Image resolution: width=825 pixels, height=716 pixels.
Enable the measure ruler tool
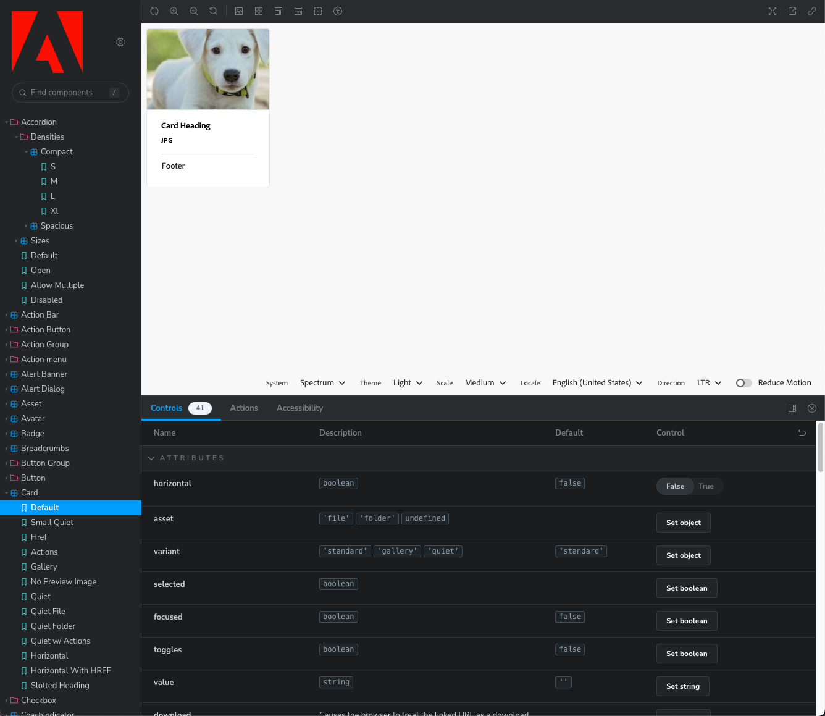tap(298, 11)
